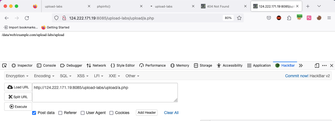Click the Burp extension icon

pos(299,17)
